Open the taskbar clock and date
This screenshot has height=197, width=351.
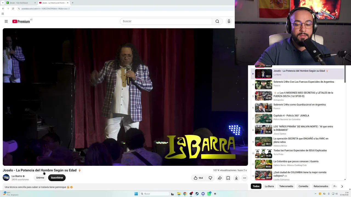tap(344, 194)
